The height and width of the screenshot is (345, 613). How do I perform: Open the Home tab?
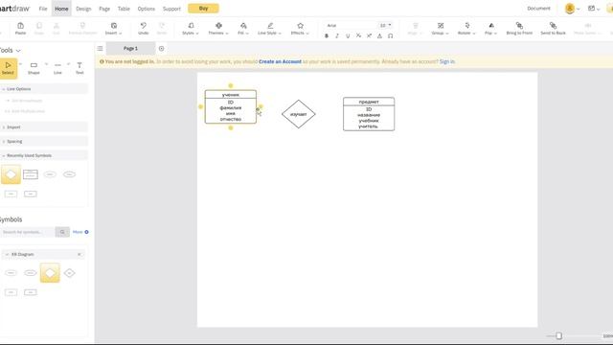[x=61, y=9]
